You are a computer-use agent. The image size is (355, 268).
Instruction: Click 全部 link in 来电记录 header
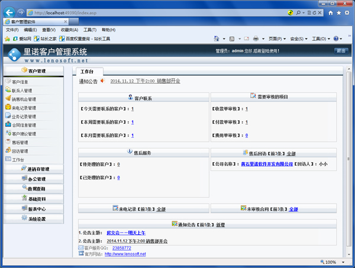pos(161,209)
